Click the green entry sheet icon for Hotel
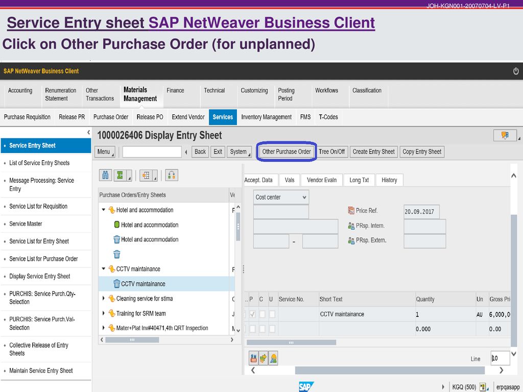Image resolution: width=523 pixels, height=392 pixels. tap(117, 225)
